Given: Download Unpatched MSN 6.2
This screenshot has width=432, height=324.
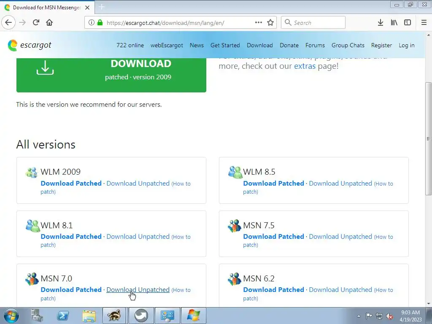Looking at the screenshot, I should pyautogui.click(x=340, y=290).
